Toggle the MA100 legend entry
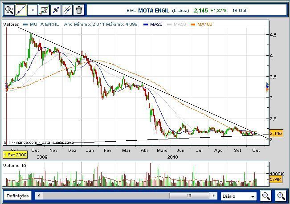The width and height of the screenshot is (290, 204). tap(202, 24)
